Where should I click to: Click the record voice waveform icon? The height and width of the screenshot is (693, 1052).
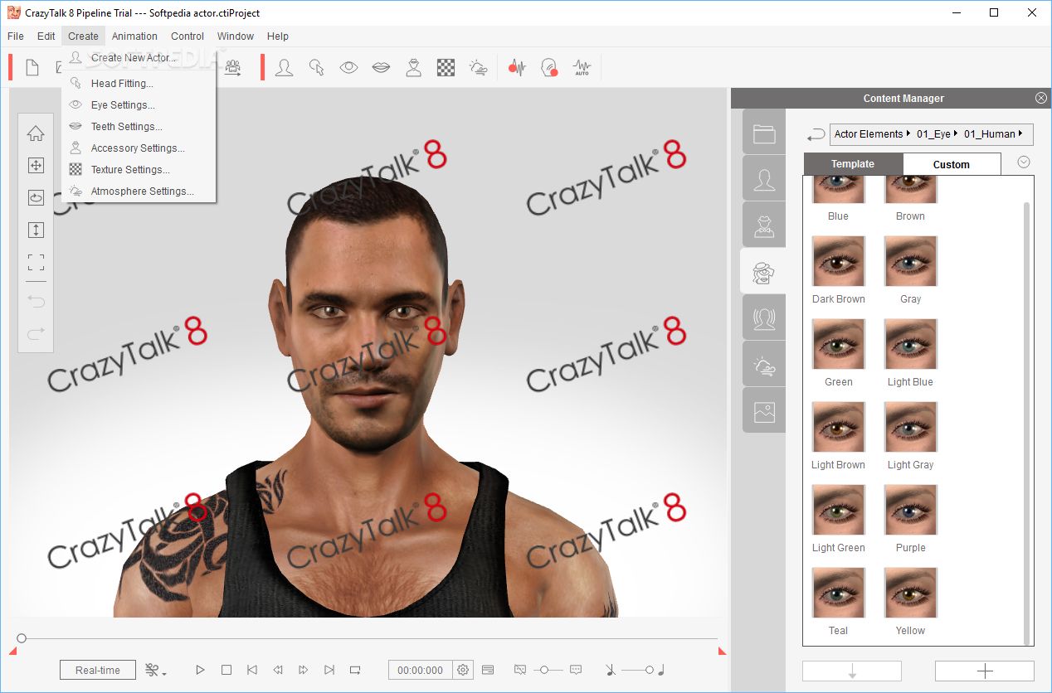518,67
